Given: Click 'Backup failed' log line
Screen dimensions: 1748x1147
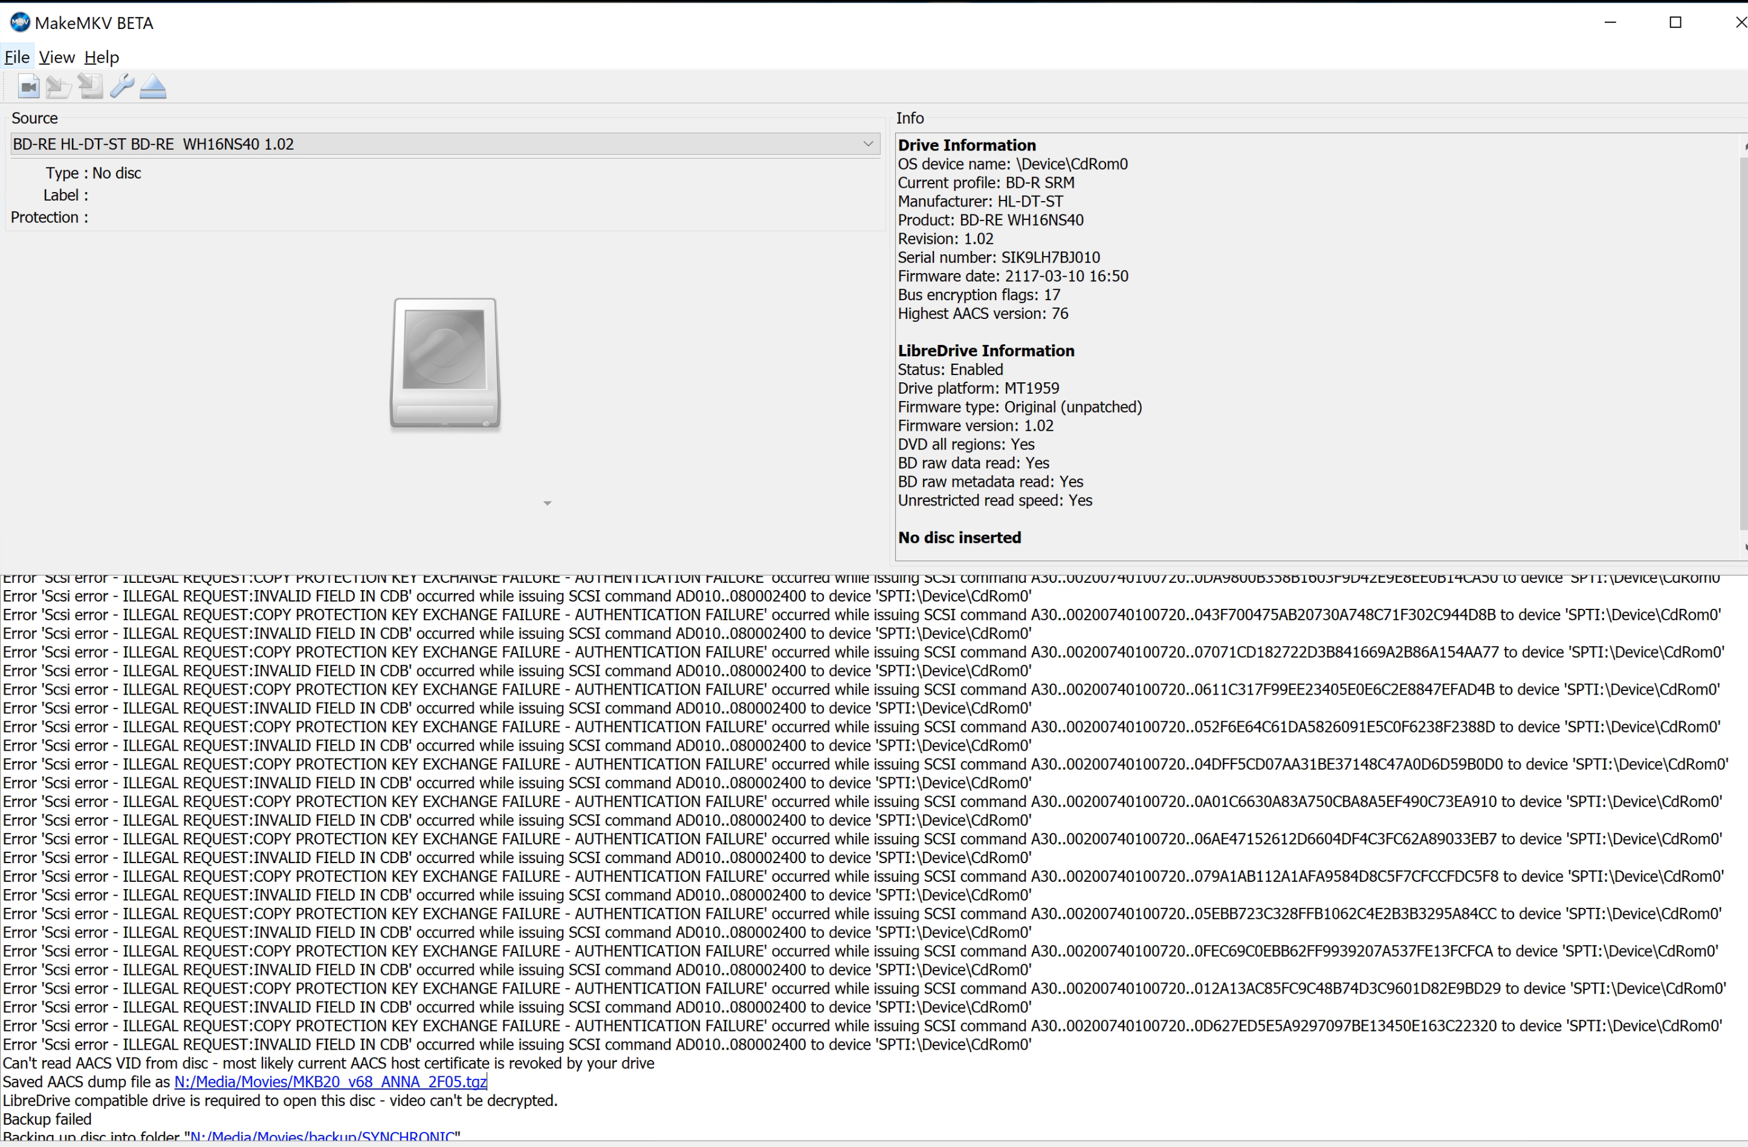Looking at the screenshot, I should coord(47,1119).
